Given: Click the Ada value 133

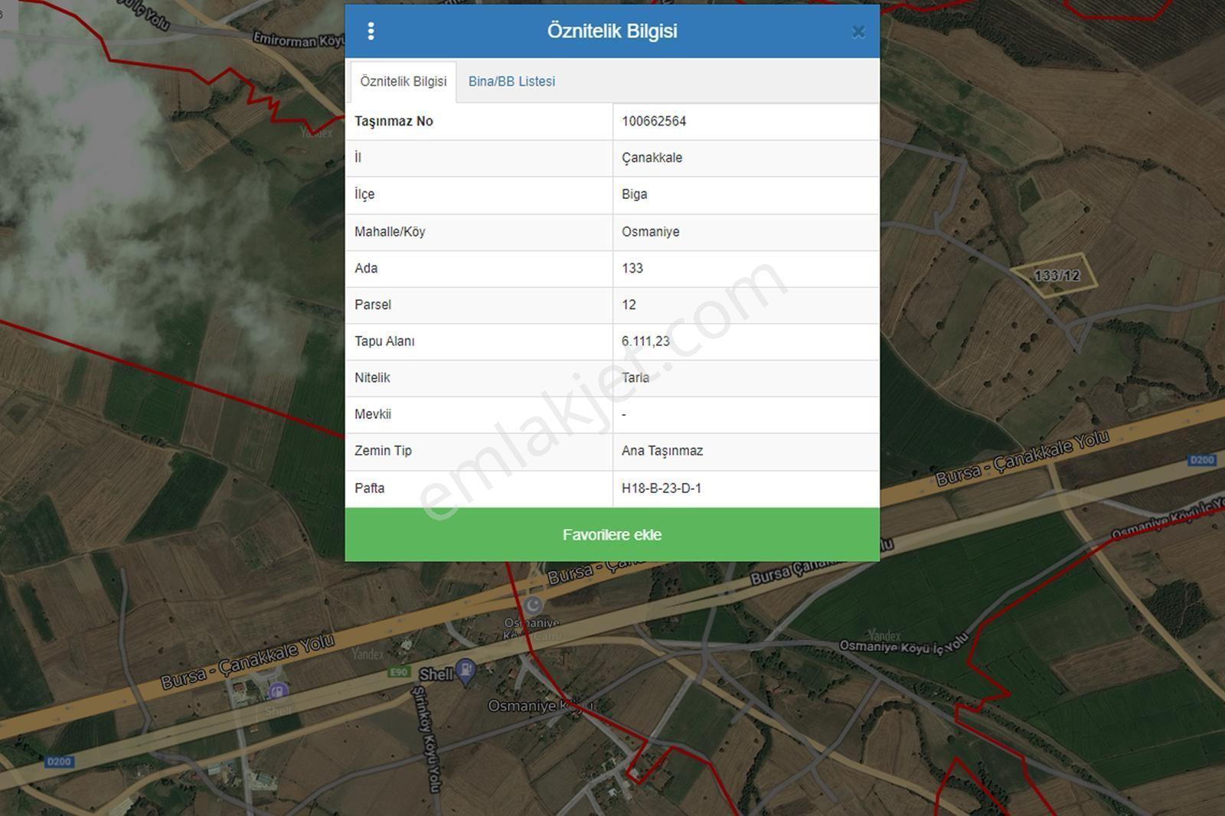Looking at the screenshot, I should point(632,268).
